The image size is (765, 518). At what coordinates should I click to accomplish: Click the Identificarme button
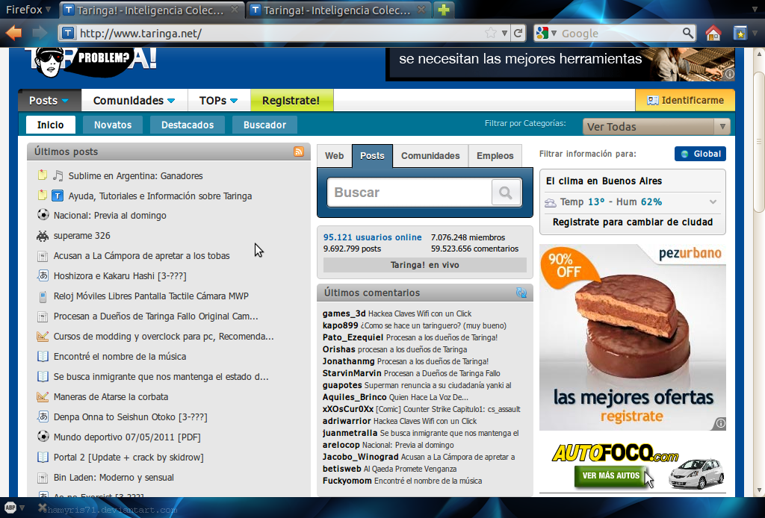pos(685,100)
